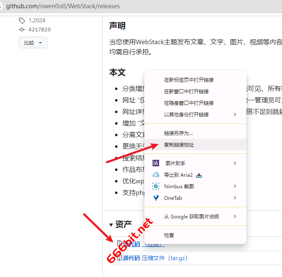
Task: Click the 图片助手 extension icon
Action: 156,163
